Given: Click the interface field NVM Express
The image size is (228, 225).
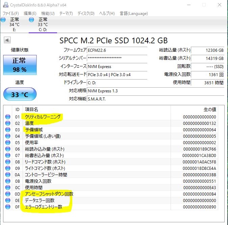Looking at the screenshot, I should [x=117, y=66].
